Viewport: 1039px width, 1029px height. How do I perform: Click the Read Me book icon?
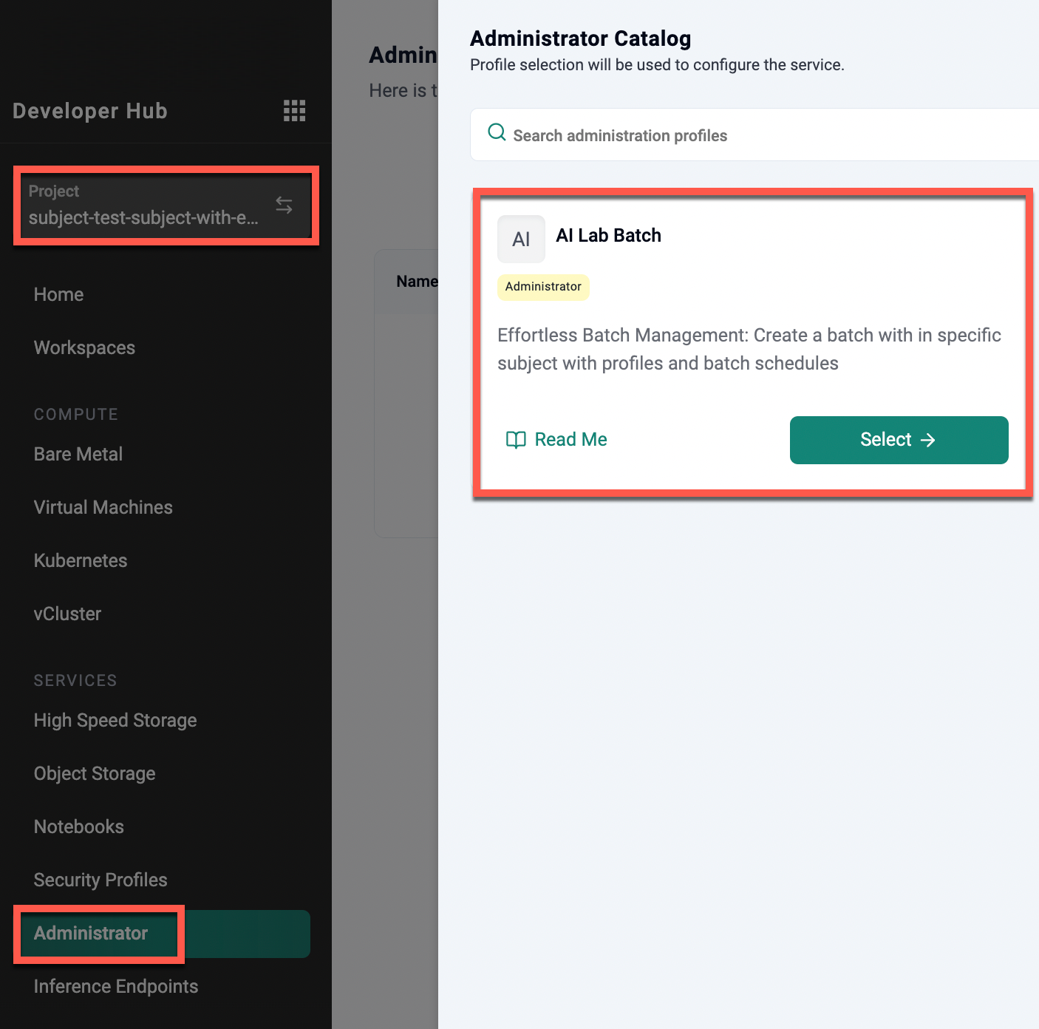(515, 440)
